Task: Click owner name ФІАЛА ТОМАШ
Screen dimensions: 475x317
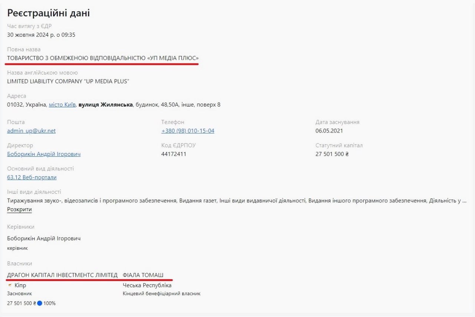Action: 143,275
